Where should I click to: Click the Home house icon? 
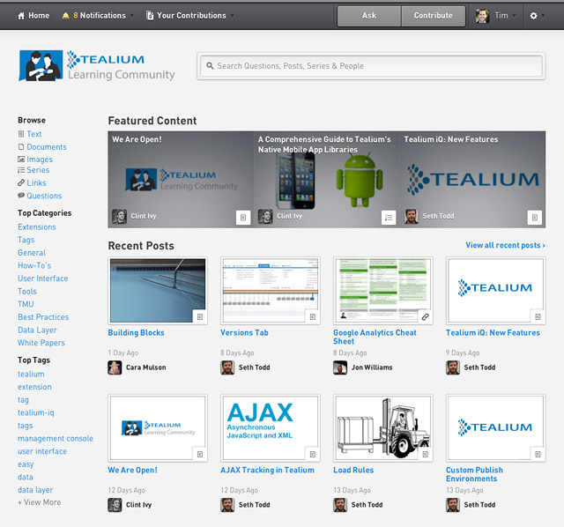[x=21, y=16]
